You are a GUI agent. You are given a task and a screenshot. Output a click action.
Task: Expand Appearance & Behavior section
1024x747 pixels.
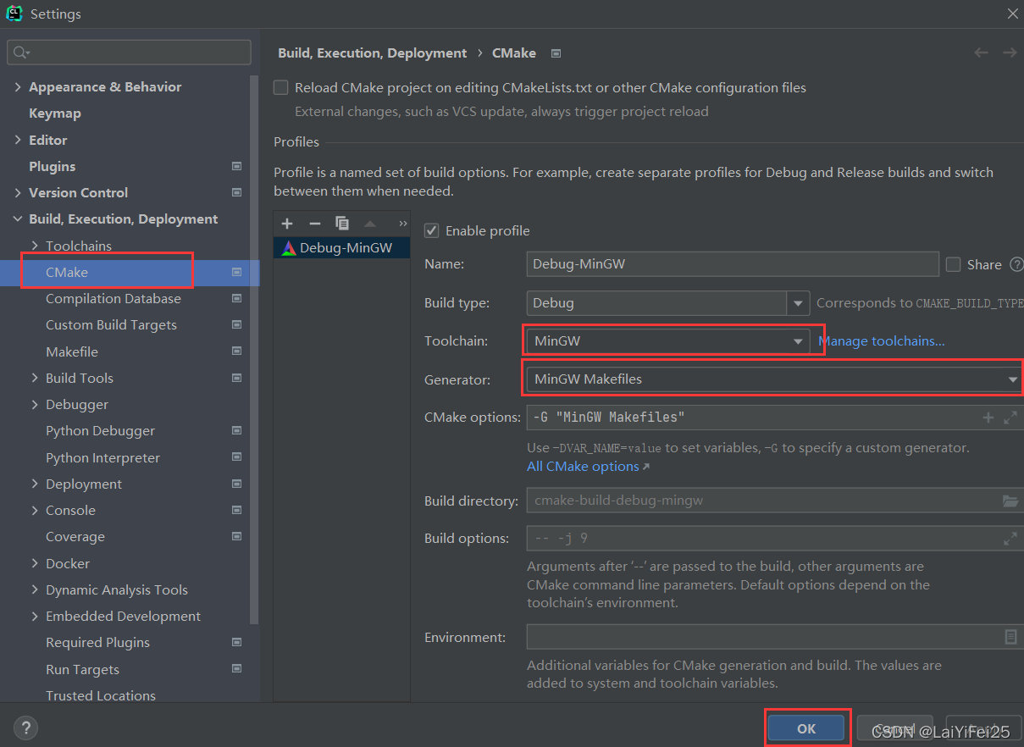tap(18, 86)
